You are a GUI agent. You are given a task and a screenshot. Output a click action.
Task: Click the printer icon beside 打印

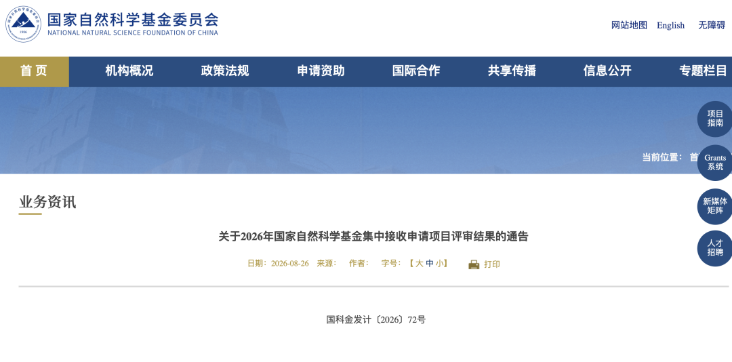click(474, 264)
